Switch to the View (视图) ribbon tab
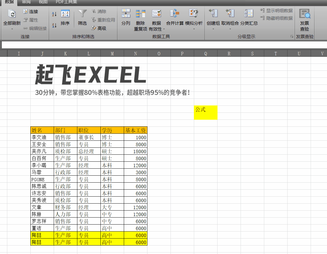The image size is (327, 254). [x=43, y=2]
